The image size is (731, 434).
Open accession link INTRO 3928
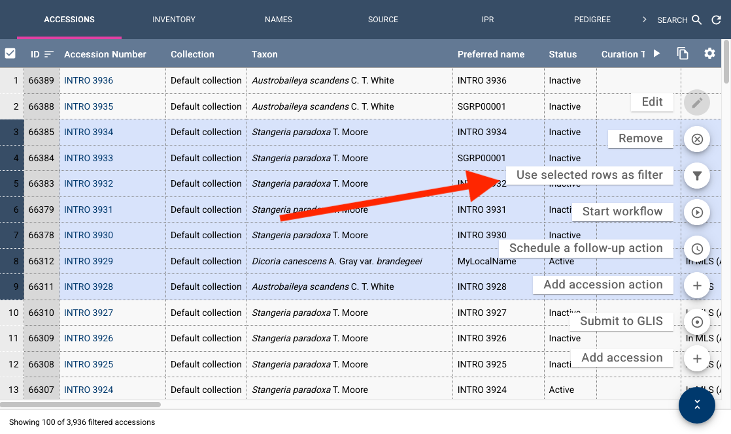[x=88, y=287]
